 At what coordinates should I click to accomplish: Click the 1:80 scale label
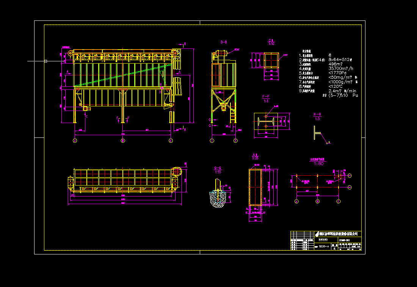point(318,164)
